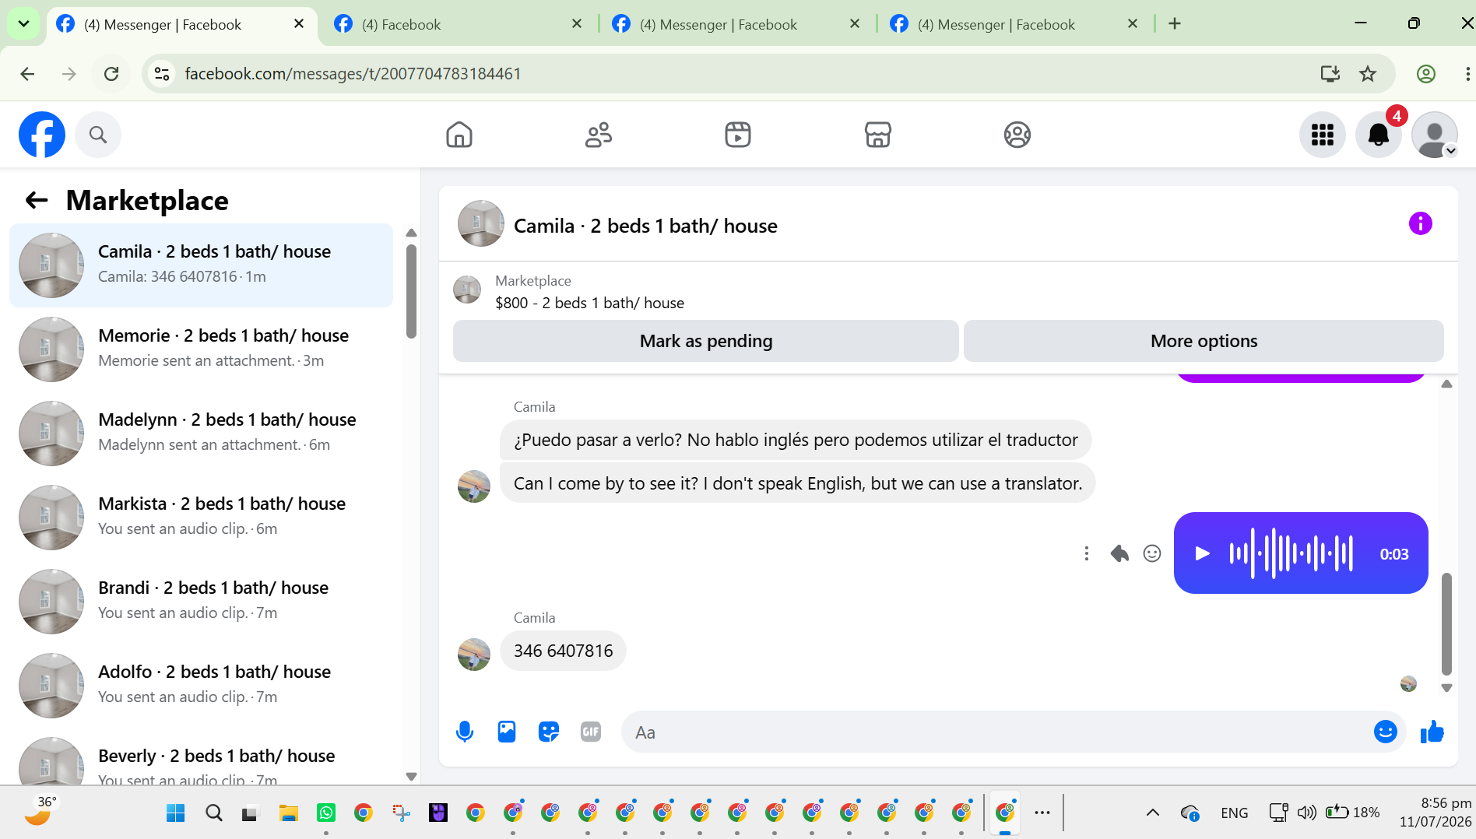Viewport: 1476px width, 839px height.
Task: Switch to the fourth Messenger | Facebook tab
Action: click(x=1014, y=24)
